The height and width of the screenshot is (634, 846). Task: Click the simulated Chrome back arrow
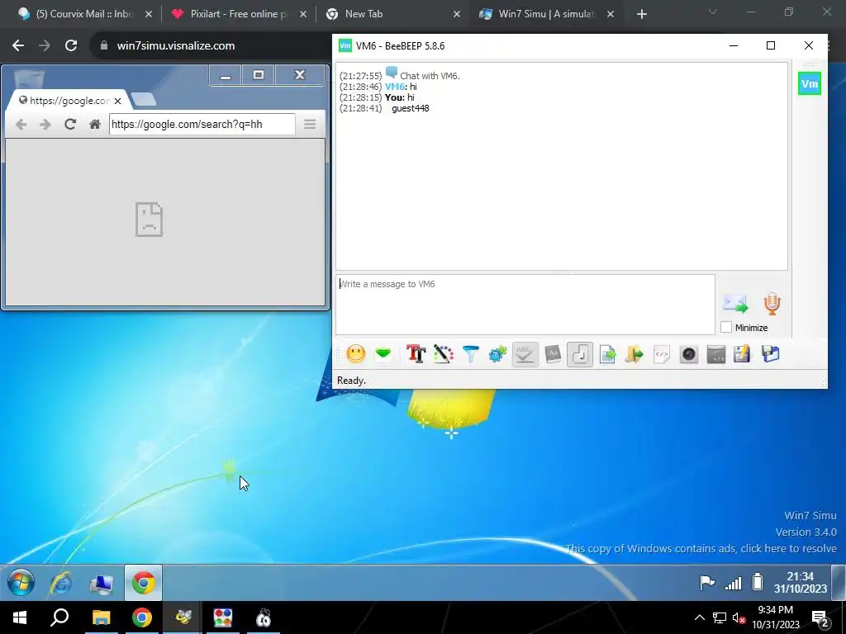click(x=21, y=125)
